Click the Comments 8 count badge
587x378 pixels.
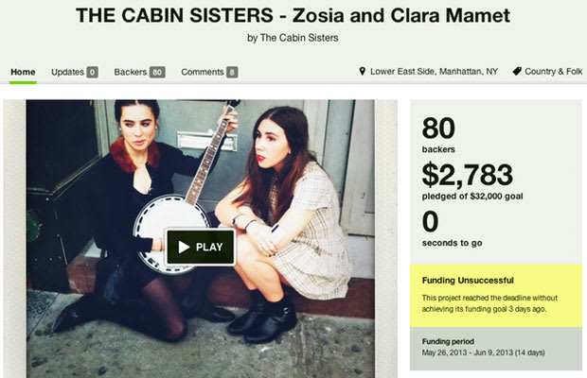coord(232,72)
